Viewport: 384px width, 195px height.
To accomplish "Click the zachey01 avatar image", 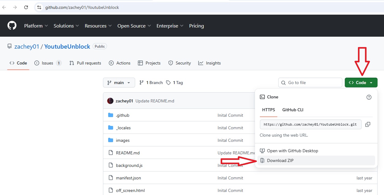I will [x=110, y=101].
